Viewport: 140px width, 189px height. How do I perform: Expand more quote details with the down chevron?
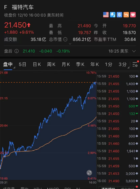70,44
